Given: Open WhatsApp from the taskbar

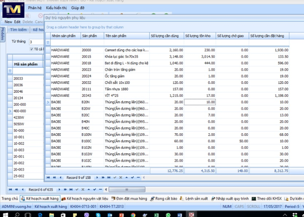Looking at the screenshot, I should 168,214.
